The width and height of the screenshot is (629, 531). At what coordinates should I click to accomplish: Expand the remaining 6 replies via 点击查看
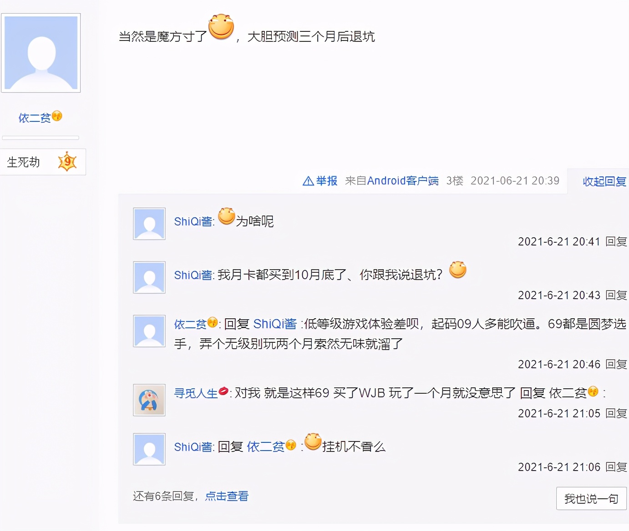(227, 496)
